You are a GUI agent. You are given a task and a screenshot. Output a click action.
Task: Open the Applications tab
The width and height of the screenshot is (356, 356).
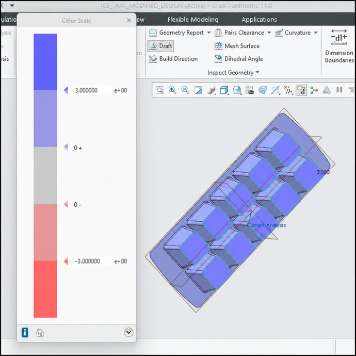[259, 20]
